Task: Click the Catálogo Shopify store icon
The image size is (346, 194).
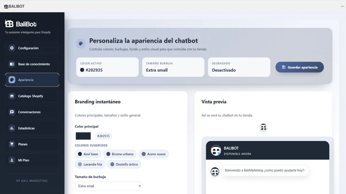Action: (x=12, y=96)
